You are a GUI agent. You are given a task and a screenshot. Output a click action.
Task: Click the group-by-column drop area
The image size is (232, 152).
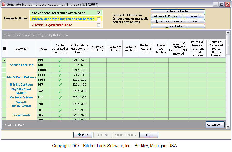click(x=114, y=35)
